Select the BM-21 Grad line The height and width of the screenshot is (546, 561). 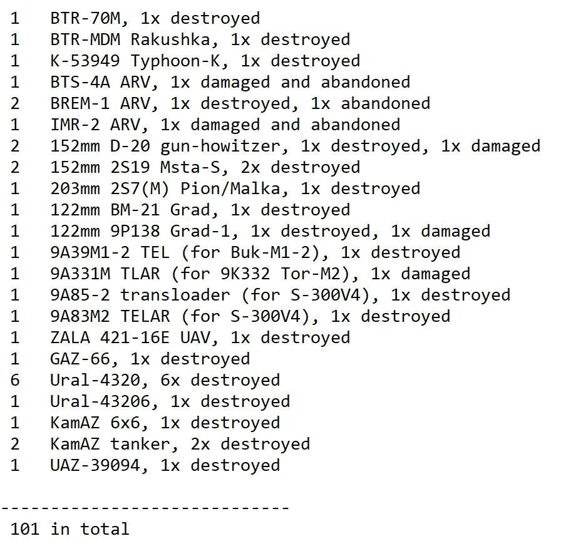[x=200, y=210]
